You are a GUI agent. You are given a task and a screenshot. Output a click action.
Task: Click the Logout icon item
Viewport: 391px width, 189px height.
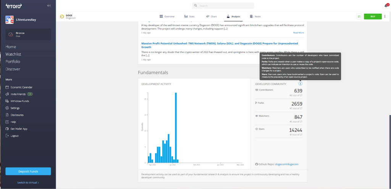[x=12, y=136]
